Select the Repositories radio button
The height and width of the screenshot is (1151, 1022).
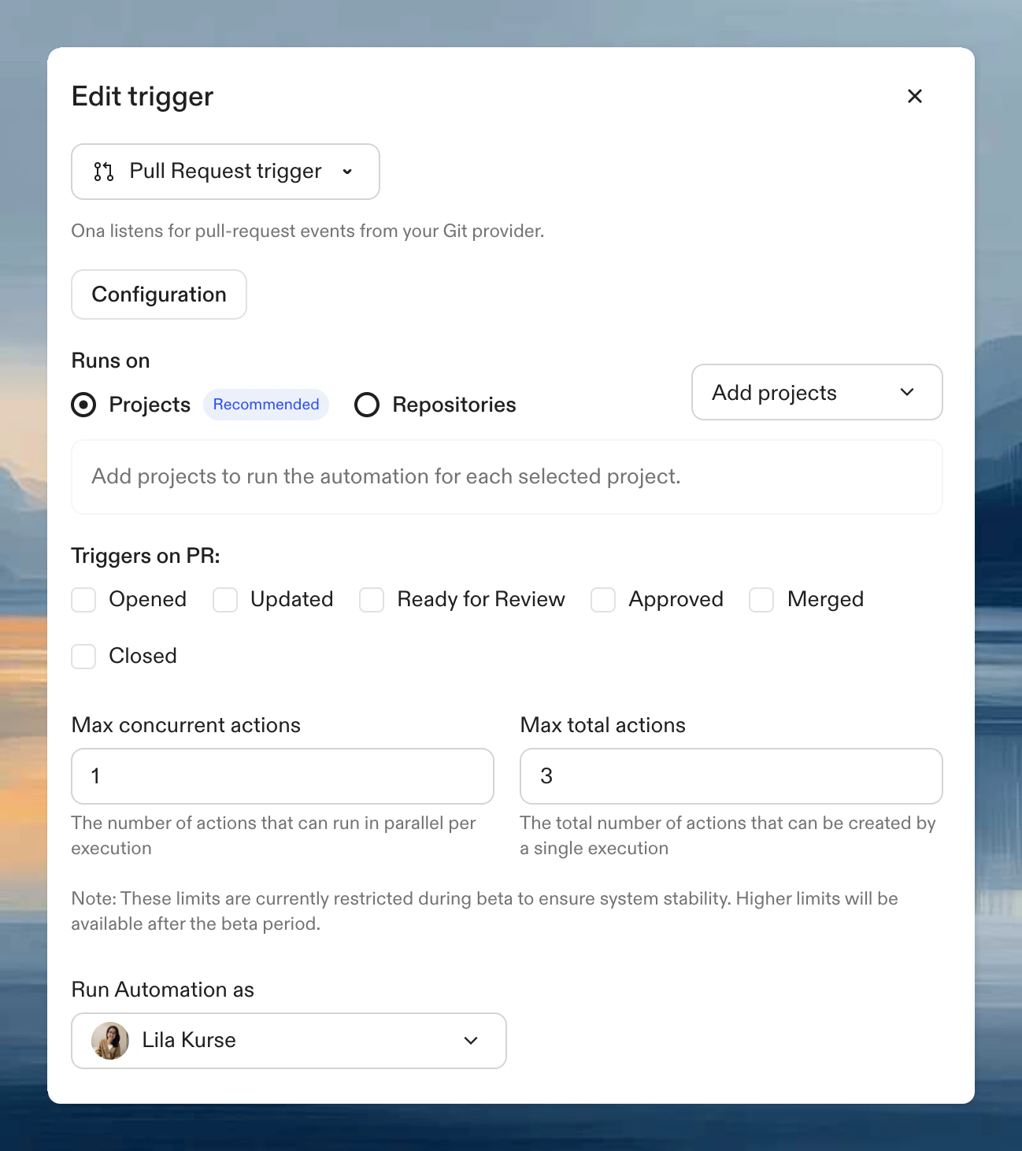click(x=366, y=405)
